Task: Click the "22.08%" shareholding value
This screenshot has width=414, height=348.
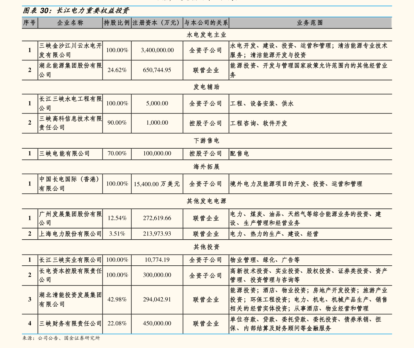Action: point(117,323)
